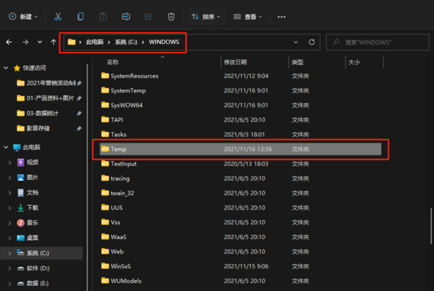Viewport: 434px width, 291px height.
Task: Open the 新建 (New) dropdown
Action: (x=24, y=17)
